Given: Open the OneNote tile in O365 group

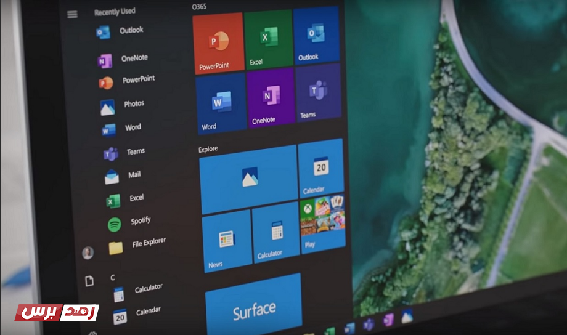Looking at the screenshot, I should pyautogui.click(x=271, y=97).
